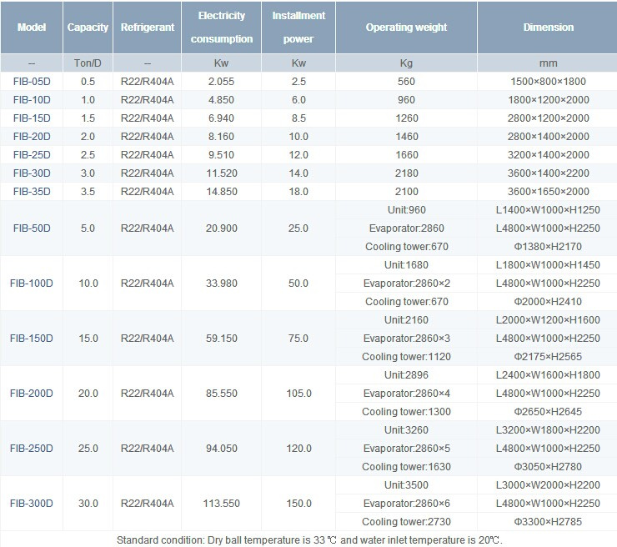Screen dimensions: 617x547
Task: Click dimension 'Φ3300×H2785'
Action: (548, 522)
